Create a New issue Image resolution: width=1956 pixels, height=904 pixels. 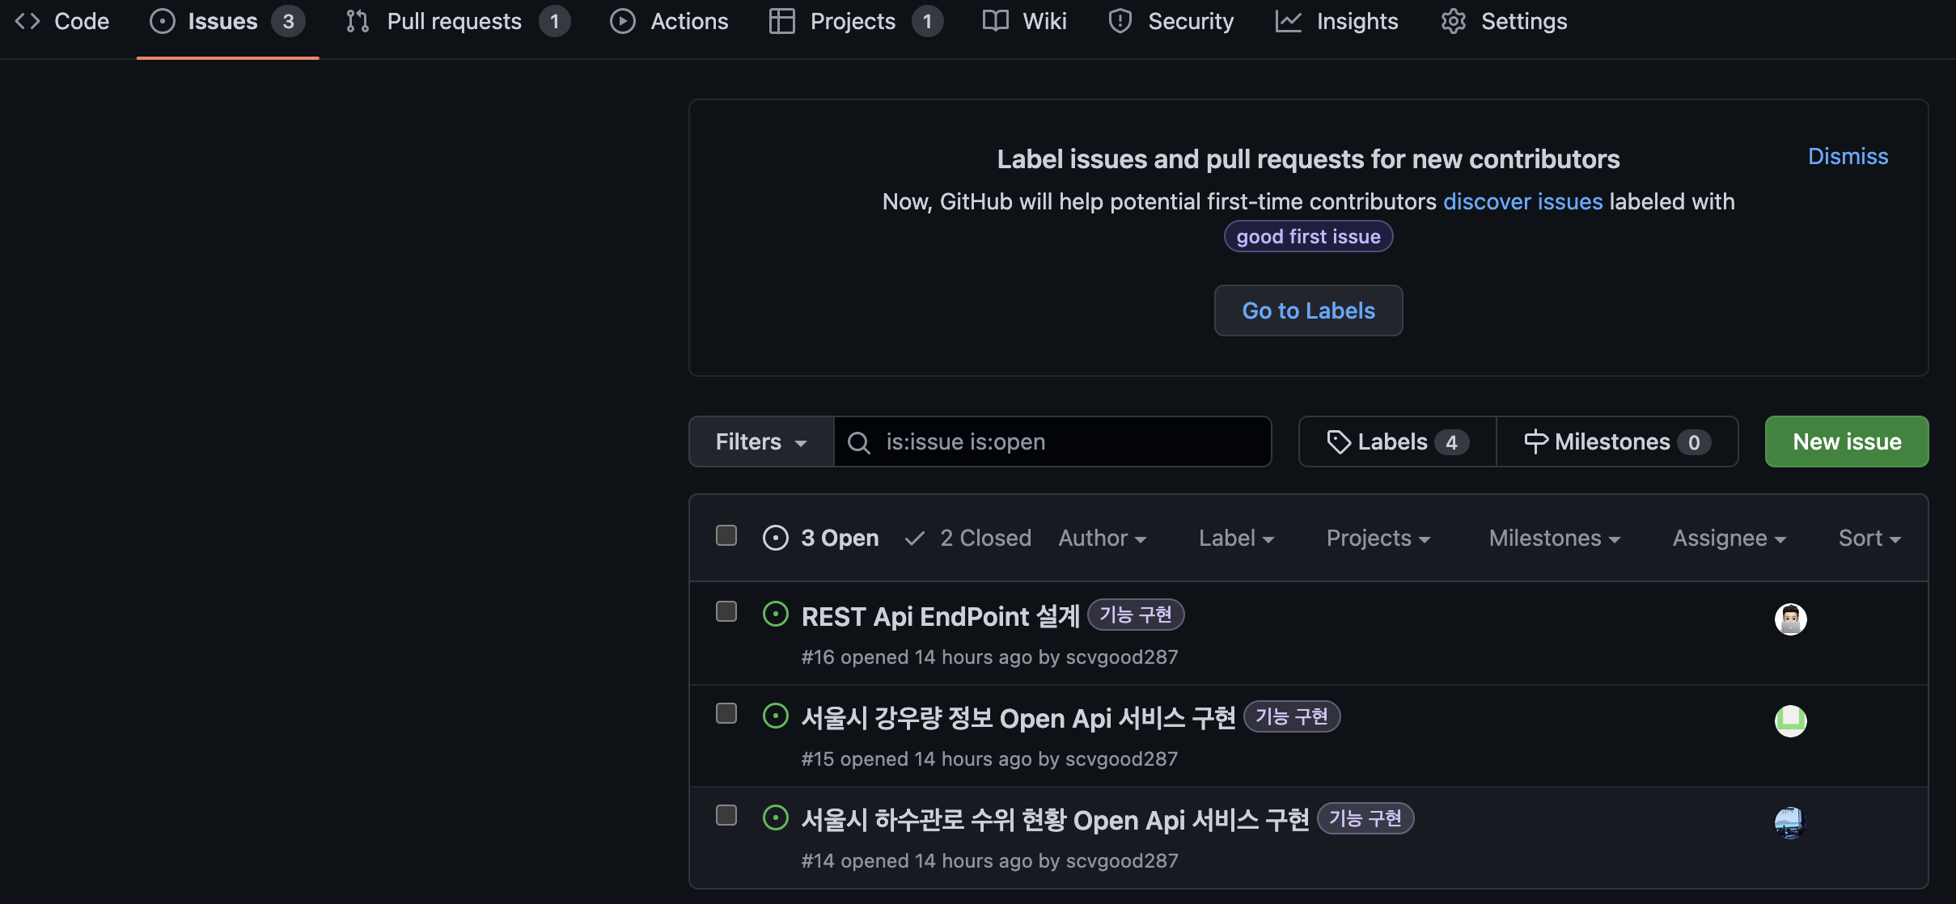1847,441
